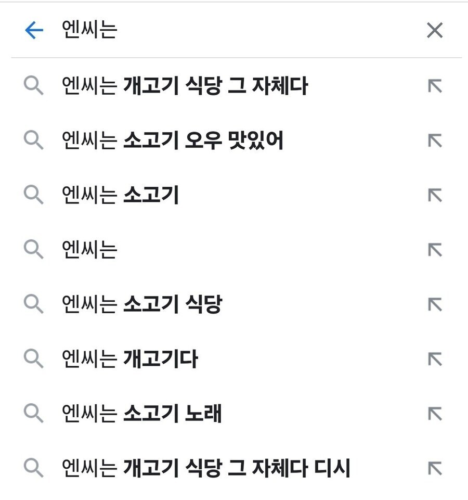Click the search icon beside '엔씨는 소고기 식당'
468x500 pixels.
35,303
